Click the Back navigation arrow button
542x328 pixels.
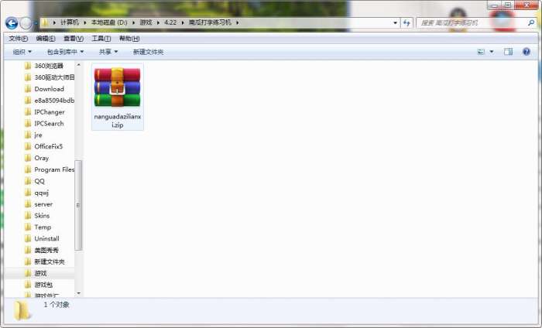[12, 23]
